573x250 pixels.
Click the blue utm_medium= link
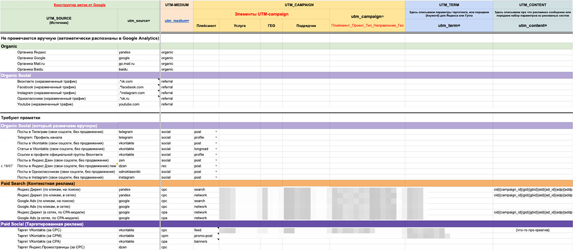click(x=176, y=21)
